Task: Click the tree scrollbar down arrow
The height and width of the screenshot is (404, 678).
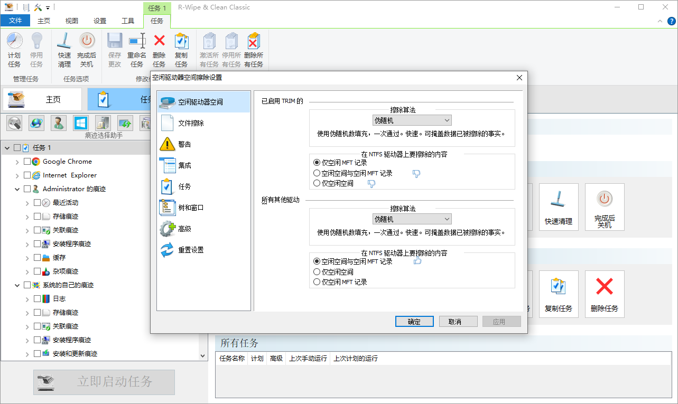Action: click(x=203, y=356)
